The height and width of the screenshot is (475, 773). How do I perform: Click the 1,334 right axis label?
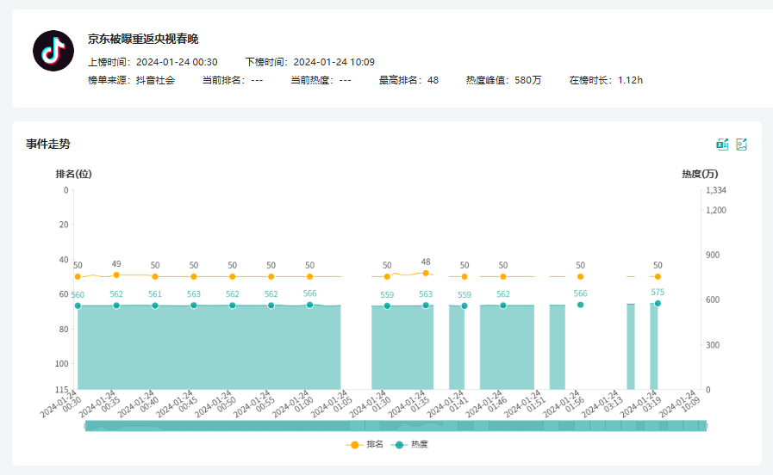(x=716, y=190)
